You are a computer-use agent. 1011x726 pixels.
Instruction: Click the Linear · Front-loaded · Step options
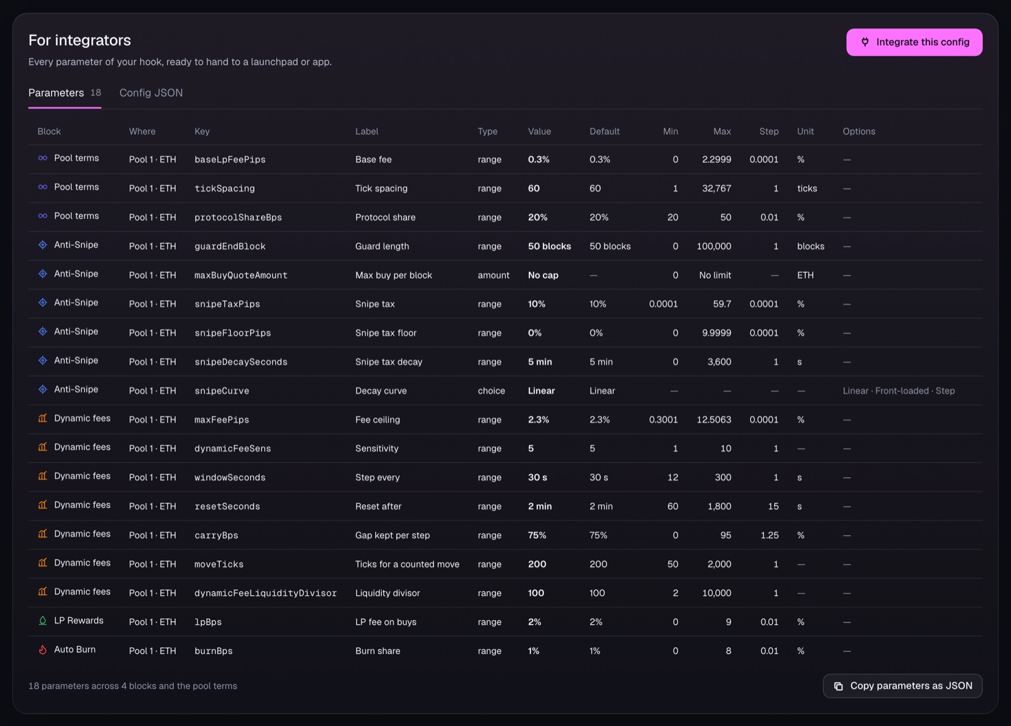899,391
